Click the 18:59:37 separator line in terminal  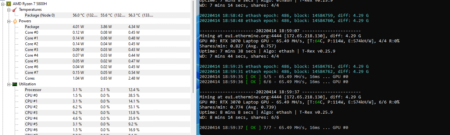[x=280, y=92]
